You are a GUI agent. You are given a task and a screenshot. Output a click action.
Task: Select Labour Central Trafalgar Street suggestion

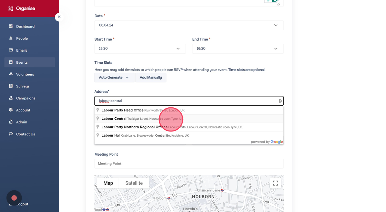pos(189,118)
